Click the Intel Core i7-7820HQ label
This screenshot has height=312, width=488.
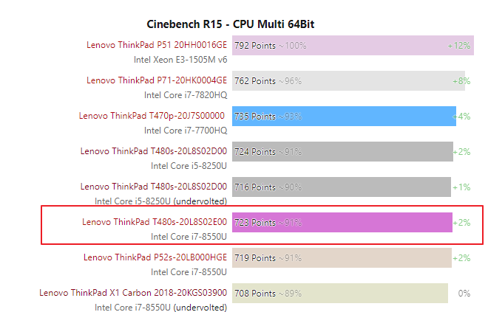pos(186,95)
